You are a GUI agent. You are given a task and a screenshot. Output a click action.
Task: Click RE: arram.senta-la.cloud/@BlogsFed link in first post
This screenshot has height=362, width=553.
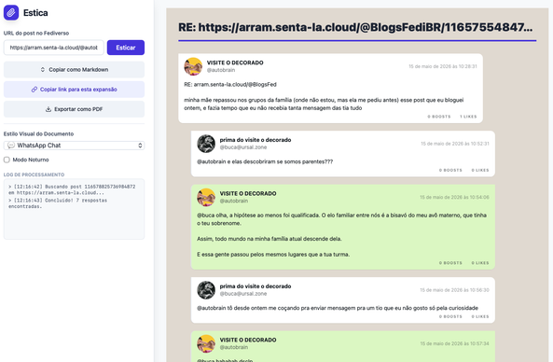point(230,84)
